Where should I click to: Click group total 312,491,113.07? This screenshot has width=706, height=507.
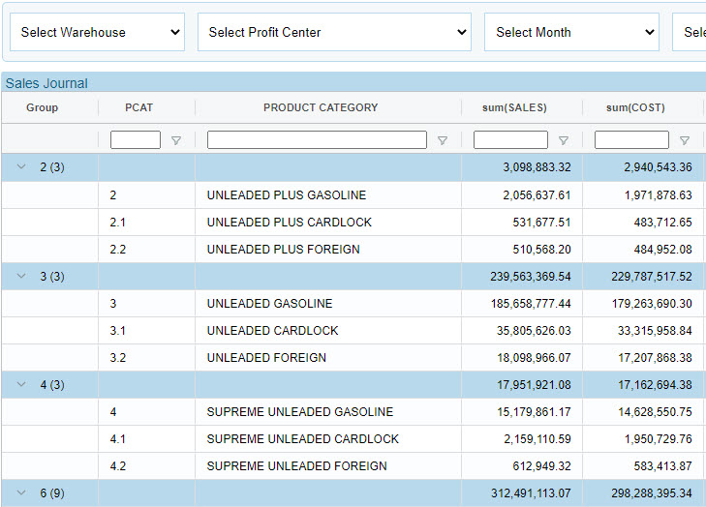click(531, 493)
